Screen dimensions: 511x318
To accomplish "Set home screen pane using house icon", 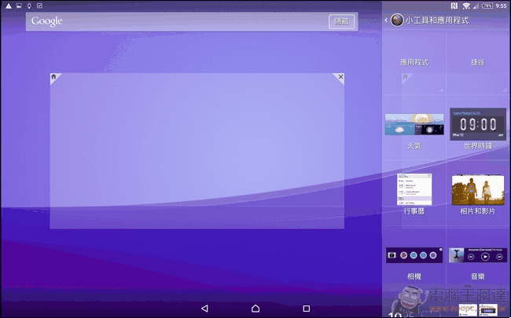I will [54, 77].
